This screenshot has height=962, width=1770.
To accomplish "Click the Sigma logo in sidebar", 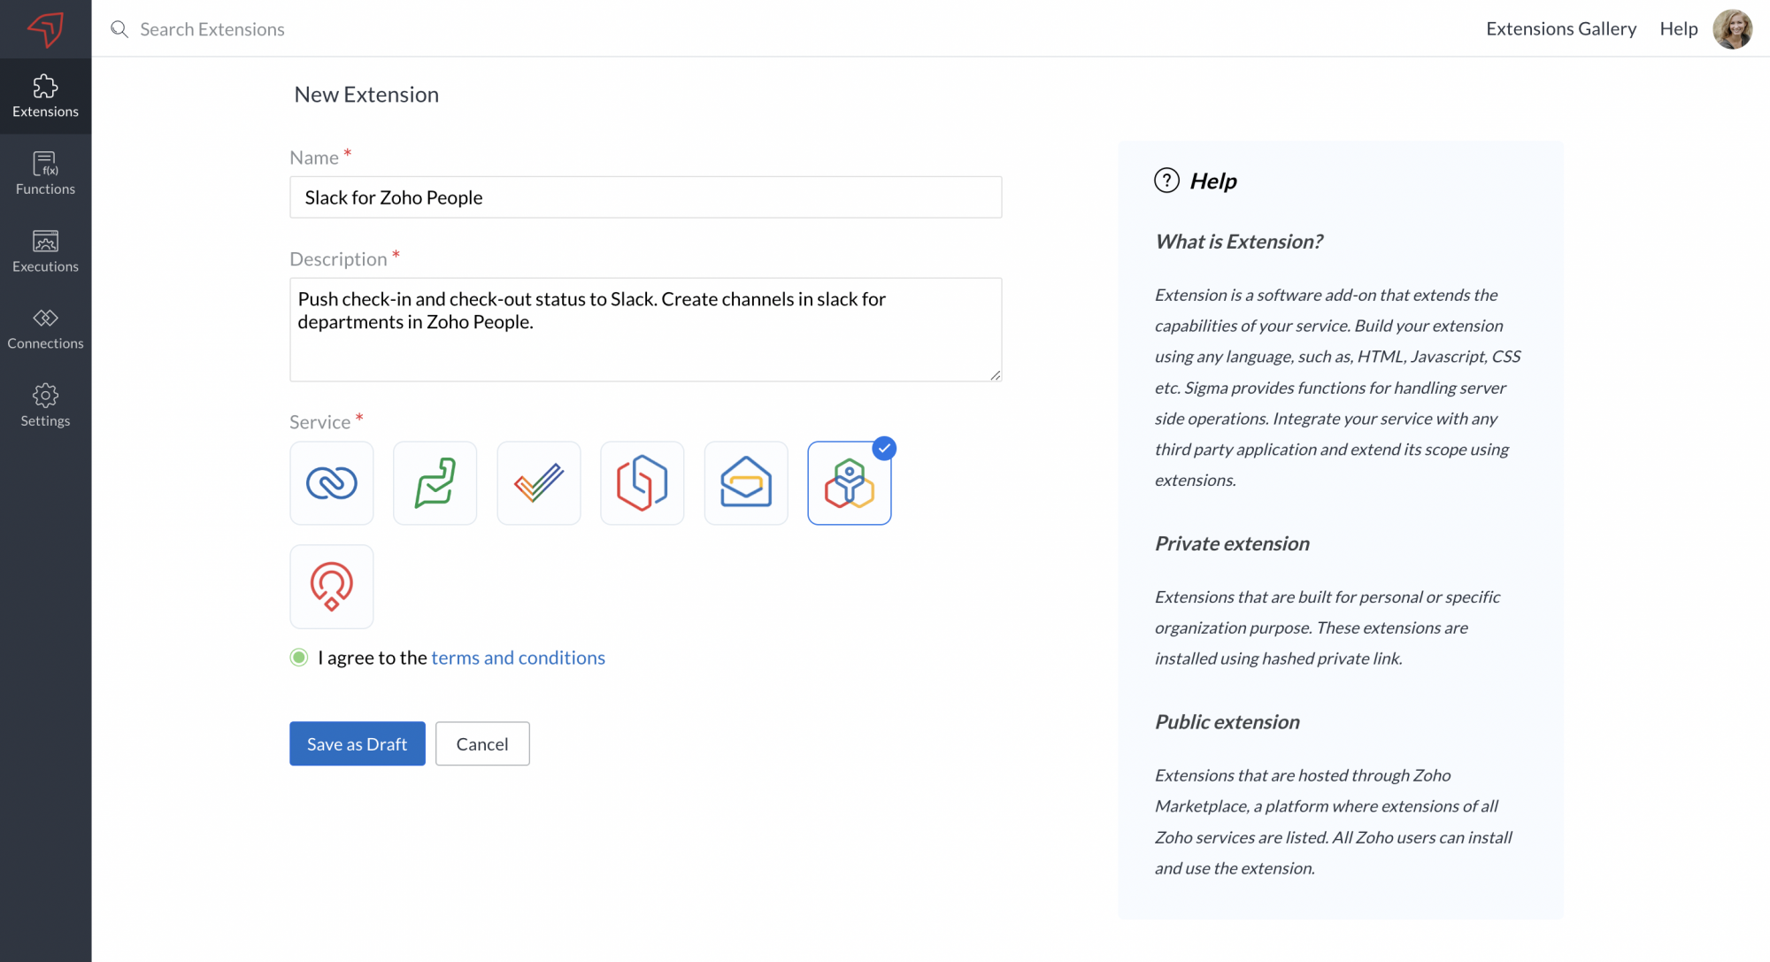I will (45, 29).
